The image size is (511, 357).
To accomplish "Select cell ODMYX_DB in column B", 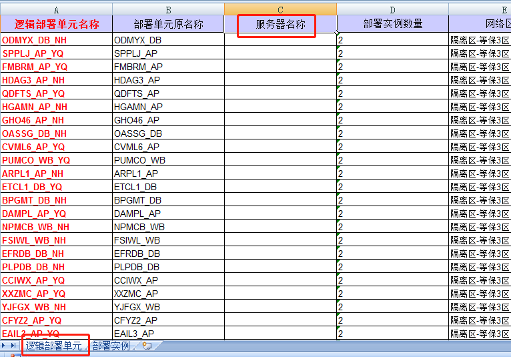I will pos(168,40).
